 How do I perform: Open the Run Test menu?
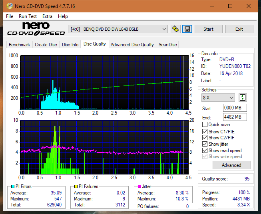[28, 16]
